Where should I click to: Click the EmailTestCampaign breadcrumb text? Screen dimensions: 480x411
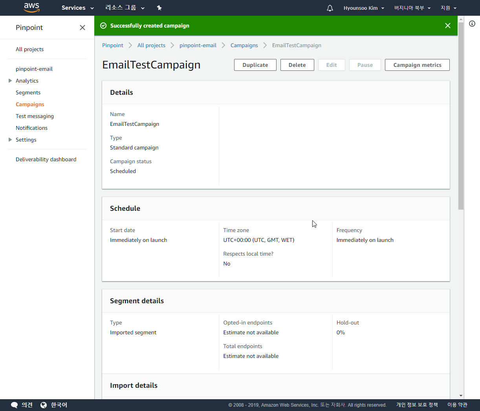[x=297, y=45]
